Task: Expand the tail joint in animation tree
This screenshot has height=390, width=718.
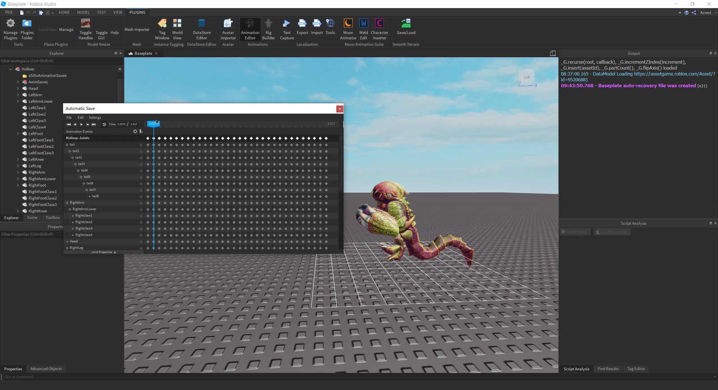Action: point(67,144)
